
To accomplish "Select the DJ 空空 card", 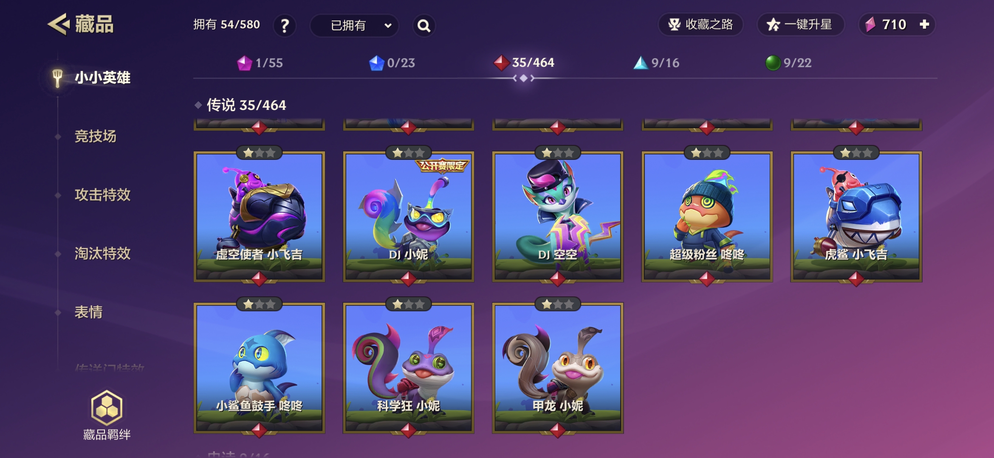I will tap(558, 216).
